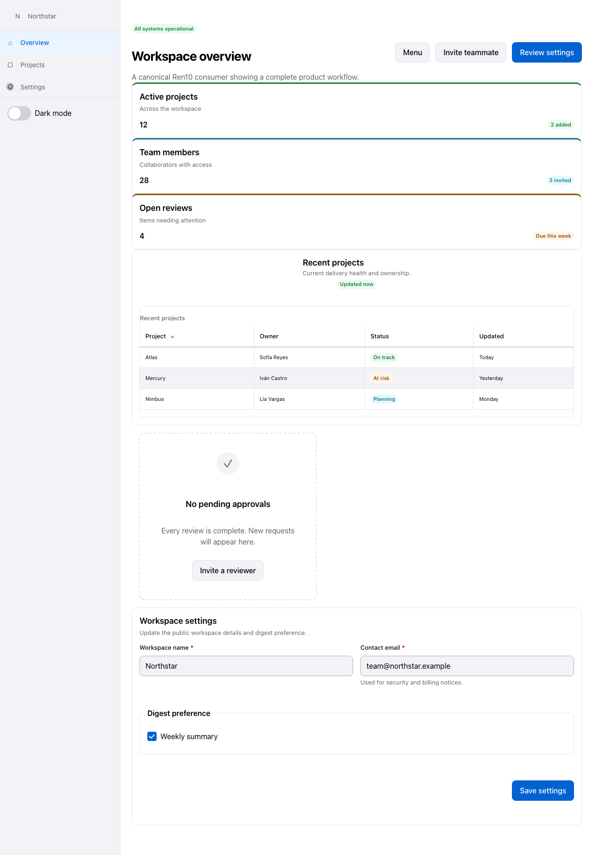
Task: Click the home icon beside Overview
Action: pos(10,43)
